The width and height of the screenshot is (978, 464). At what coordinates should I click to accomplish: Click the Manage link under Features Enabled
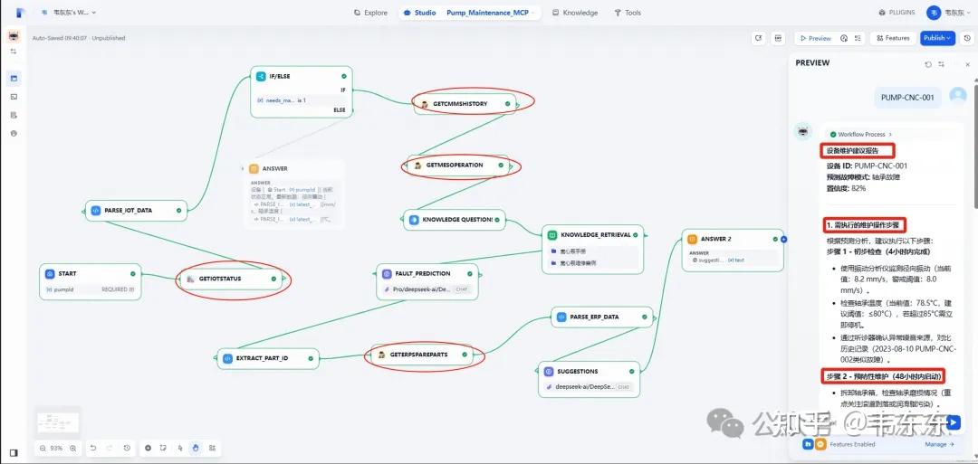(x=939, y=444)
